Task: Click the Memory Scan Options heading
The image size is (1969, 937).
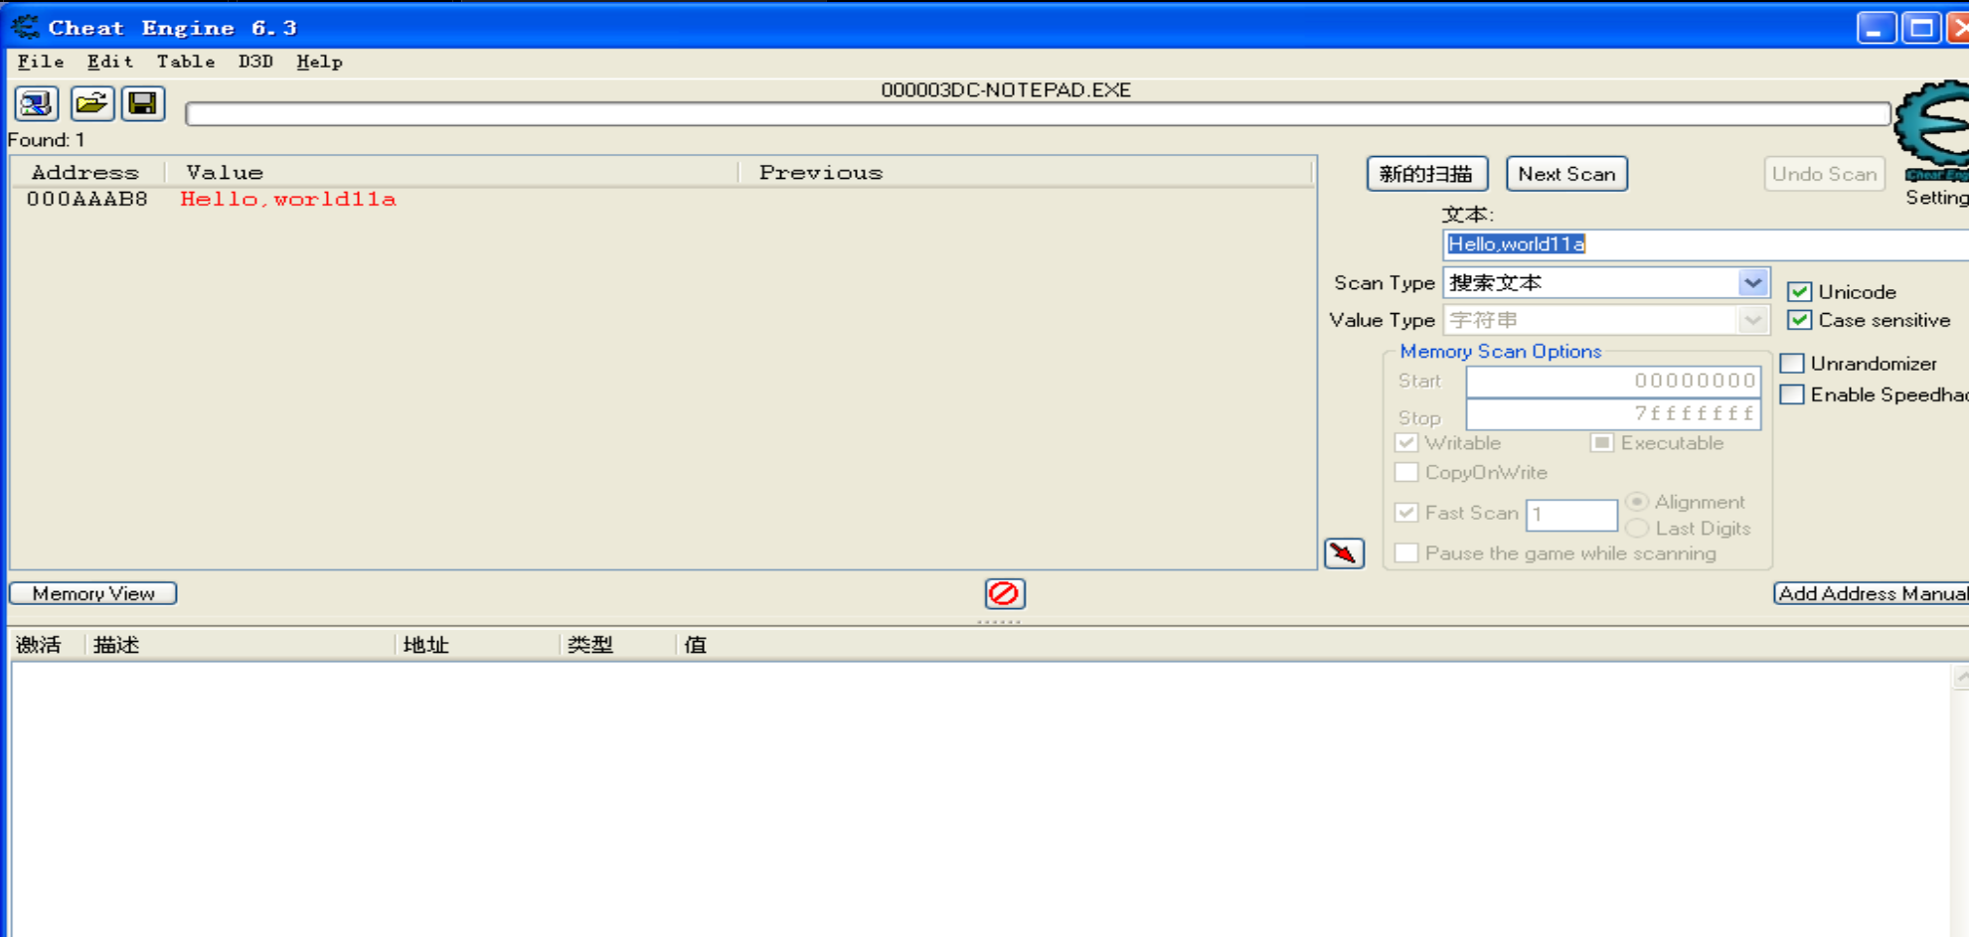Action: pyautogui.click(x=1500, y=352)
